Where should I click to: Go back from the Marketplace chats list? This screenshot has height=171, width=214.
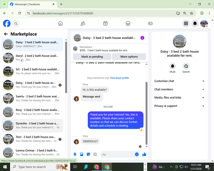tap(6, 34)
